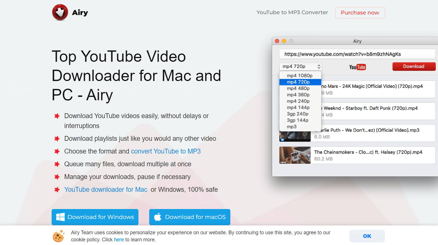The height and width of the screenshot is (245, 438).
Task: Choose mp4 360p format option
Action: pyautogui.click(x=300, y=95)
